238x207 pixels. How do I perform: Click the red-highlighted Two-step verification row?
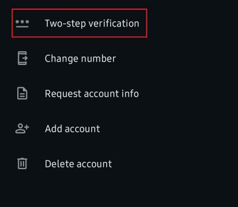[x=79, y=23]
